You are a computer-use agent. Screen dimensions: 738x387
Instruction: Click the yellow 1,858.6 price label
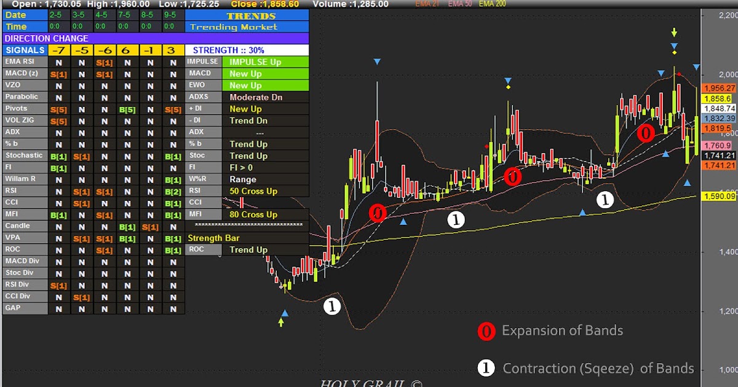point(716,98)
